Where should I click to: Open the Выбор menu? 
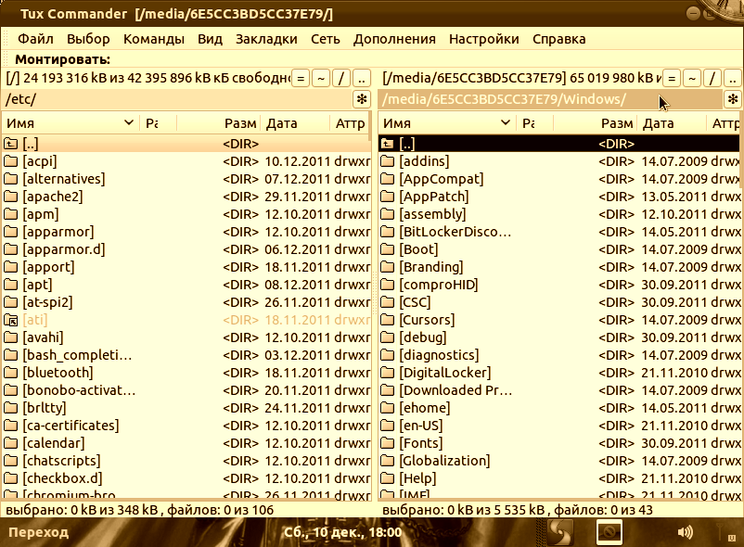[x=88, y=39]
